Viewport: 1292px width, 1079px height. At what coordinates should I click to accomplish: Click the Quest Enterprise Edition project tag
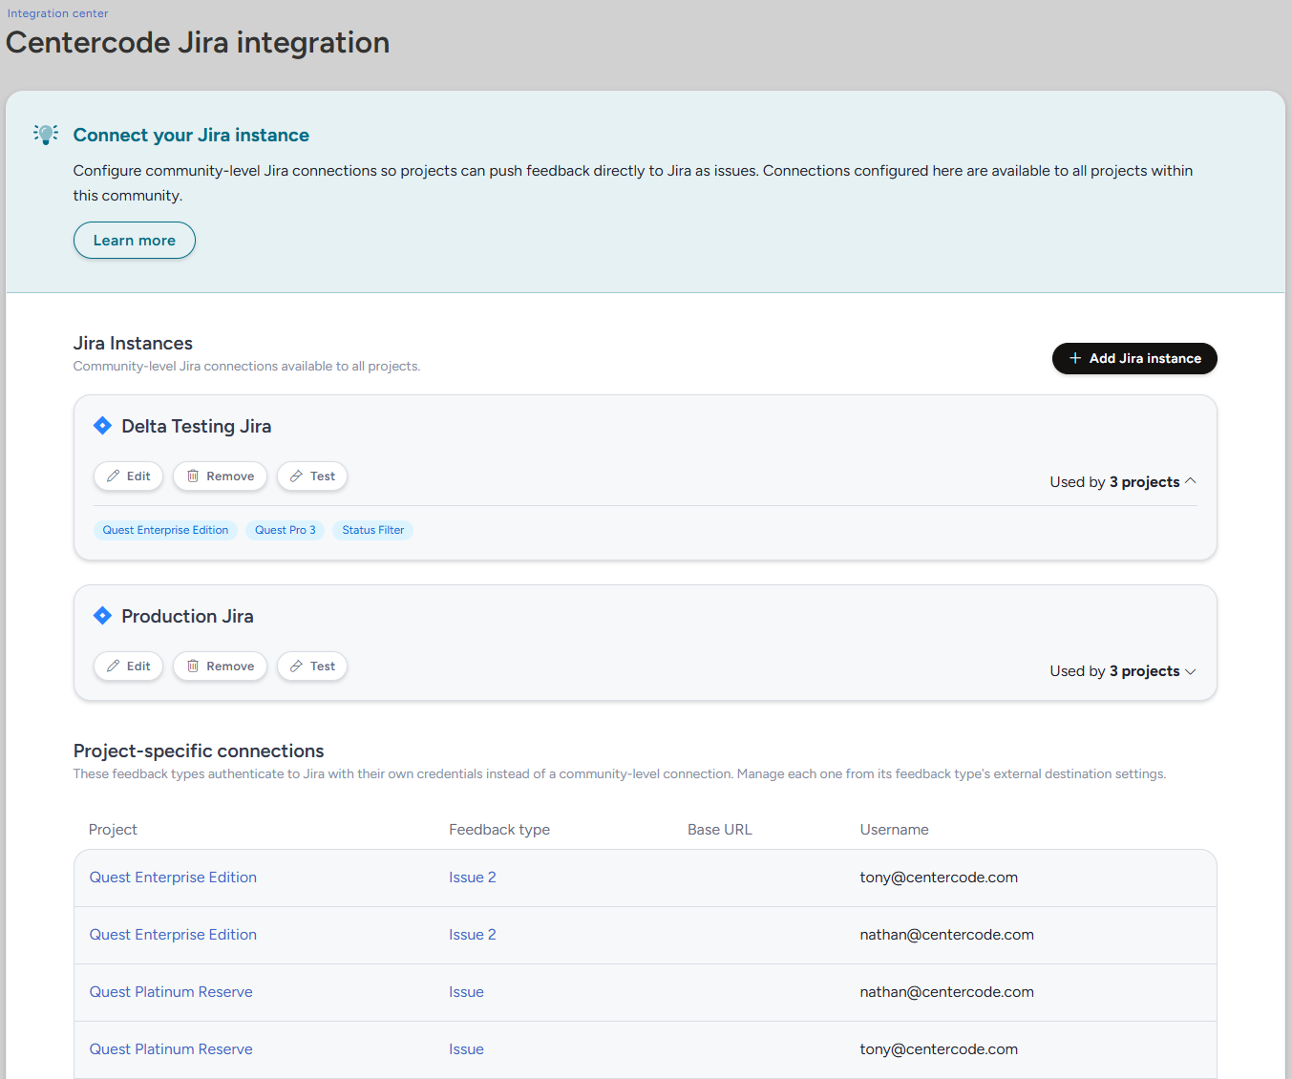point(165,530)
